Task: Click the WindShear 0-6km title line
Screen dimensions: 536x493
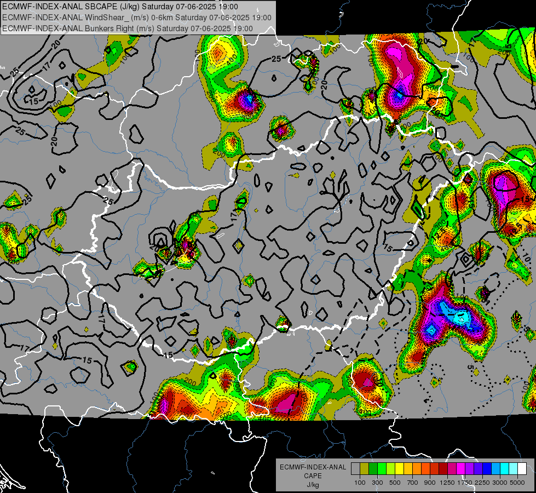Action: tap(137, 18)
